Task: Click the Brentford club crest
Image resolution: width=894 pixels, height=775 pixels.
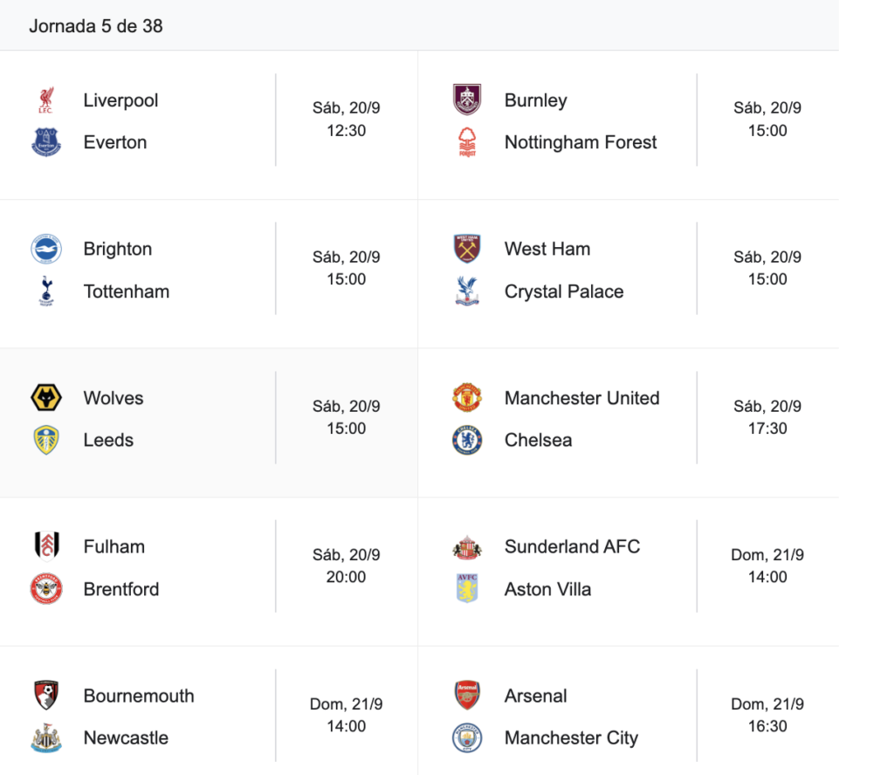Action: pyautogui.click(x=46, y=589)
